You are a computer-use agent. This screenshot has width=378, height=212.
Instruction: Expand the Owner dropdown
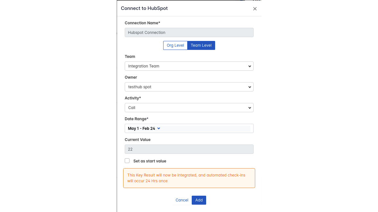[186, 87]
